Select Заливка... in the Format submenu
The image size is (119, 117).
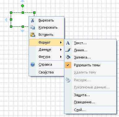click(x=90, y=57)
